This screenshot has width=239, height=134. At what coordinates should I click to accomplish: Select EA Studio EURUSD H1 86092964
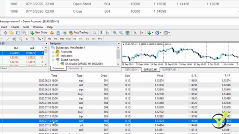(84, 64)
